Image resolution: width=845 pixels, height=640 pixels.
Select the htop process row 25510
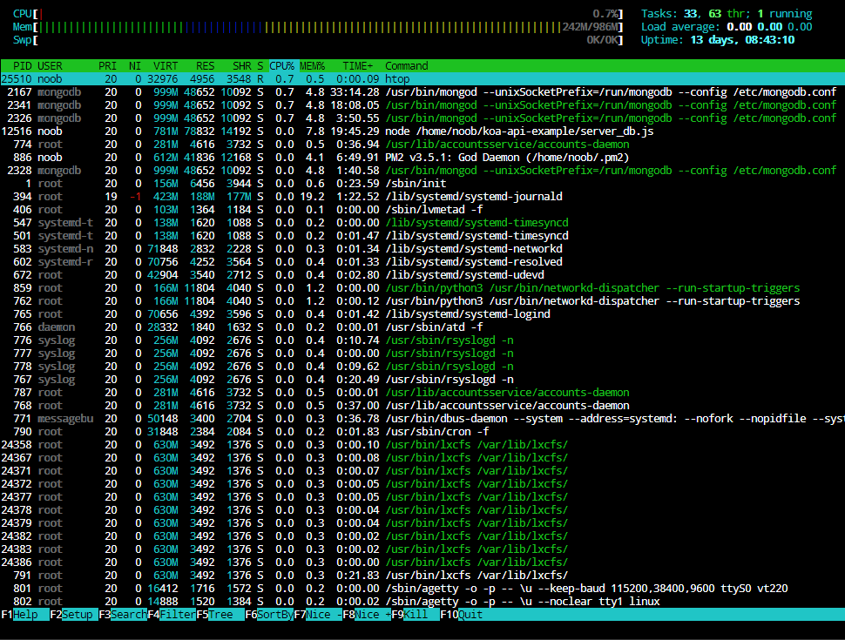(422, 78)
